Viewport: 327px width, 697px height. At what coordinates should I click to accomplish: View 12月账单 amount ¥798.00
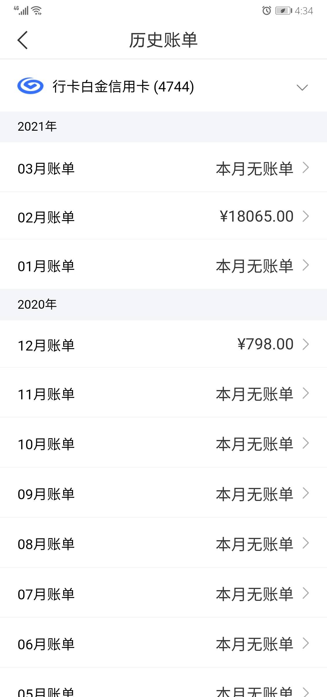point(266,344)
